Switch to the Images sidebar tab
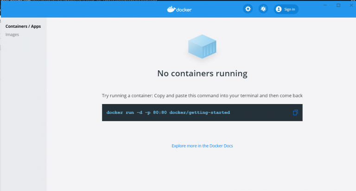 pos(12,34)
